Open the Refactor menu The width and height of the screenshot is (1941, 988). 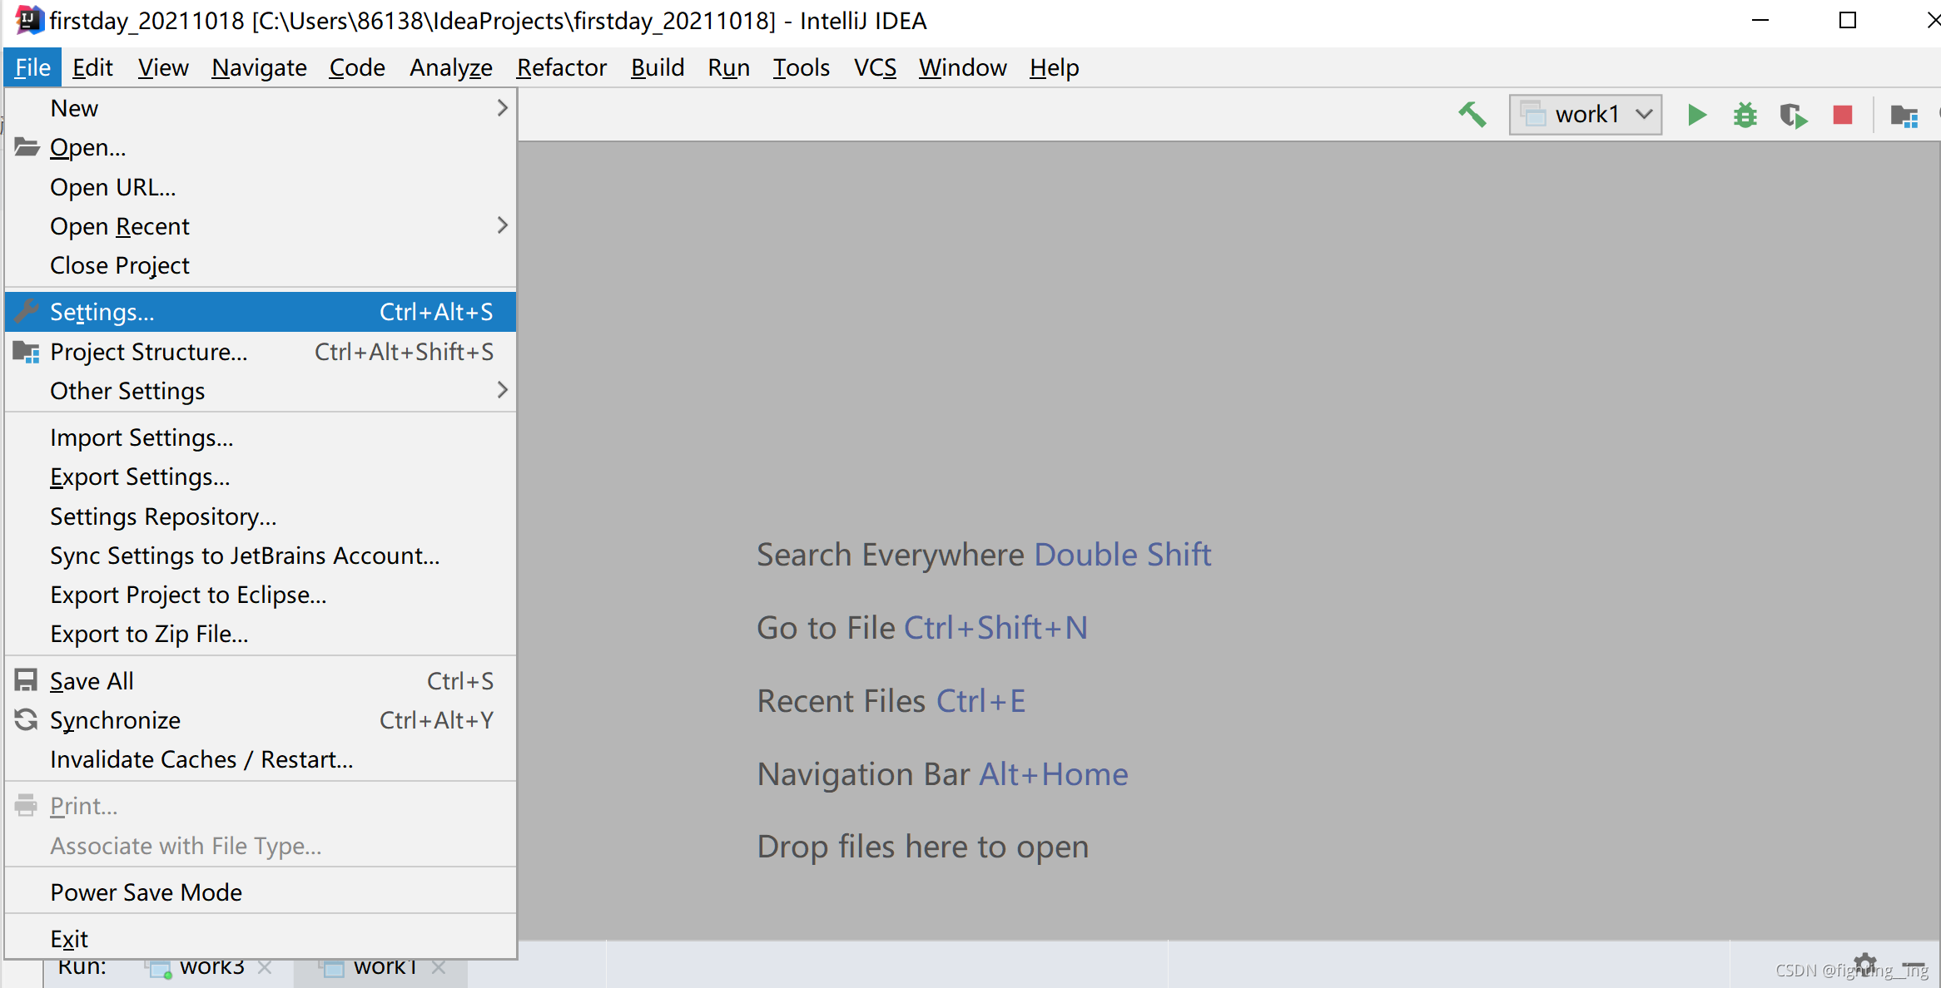coord(561,67)
